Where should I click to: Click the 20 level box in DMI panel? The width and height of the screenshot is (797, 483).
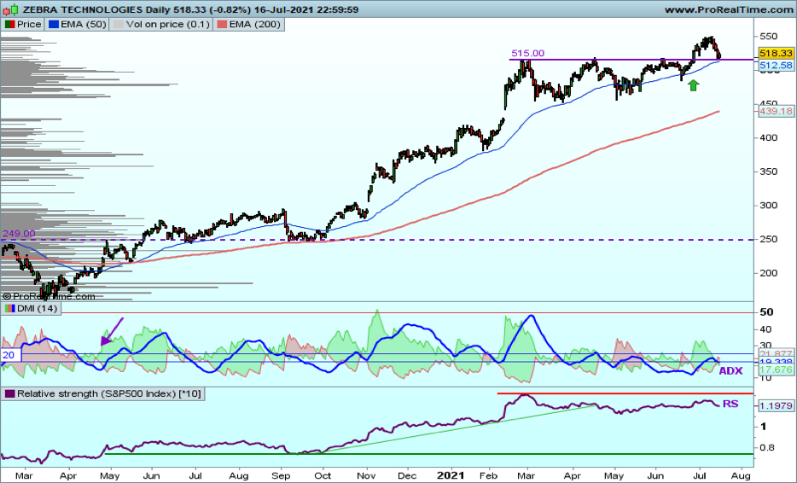[x=10, y=355]
